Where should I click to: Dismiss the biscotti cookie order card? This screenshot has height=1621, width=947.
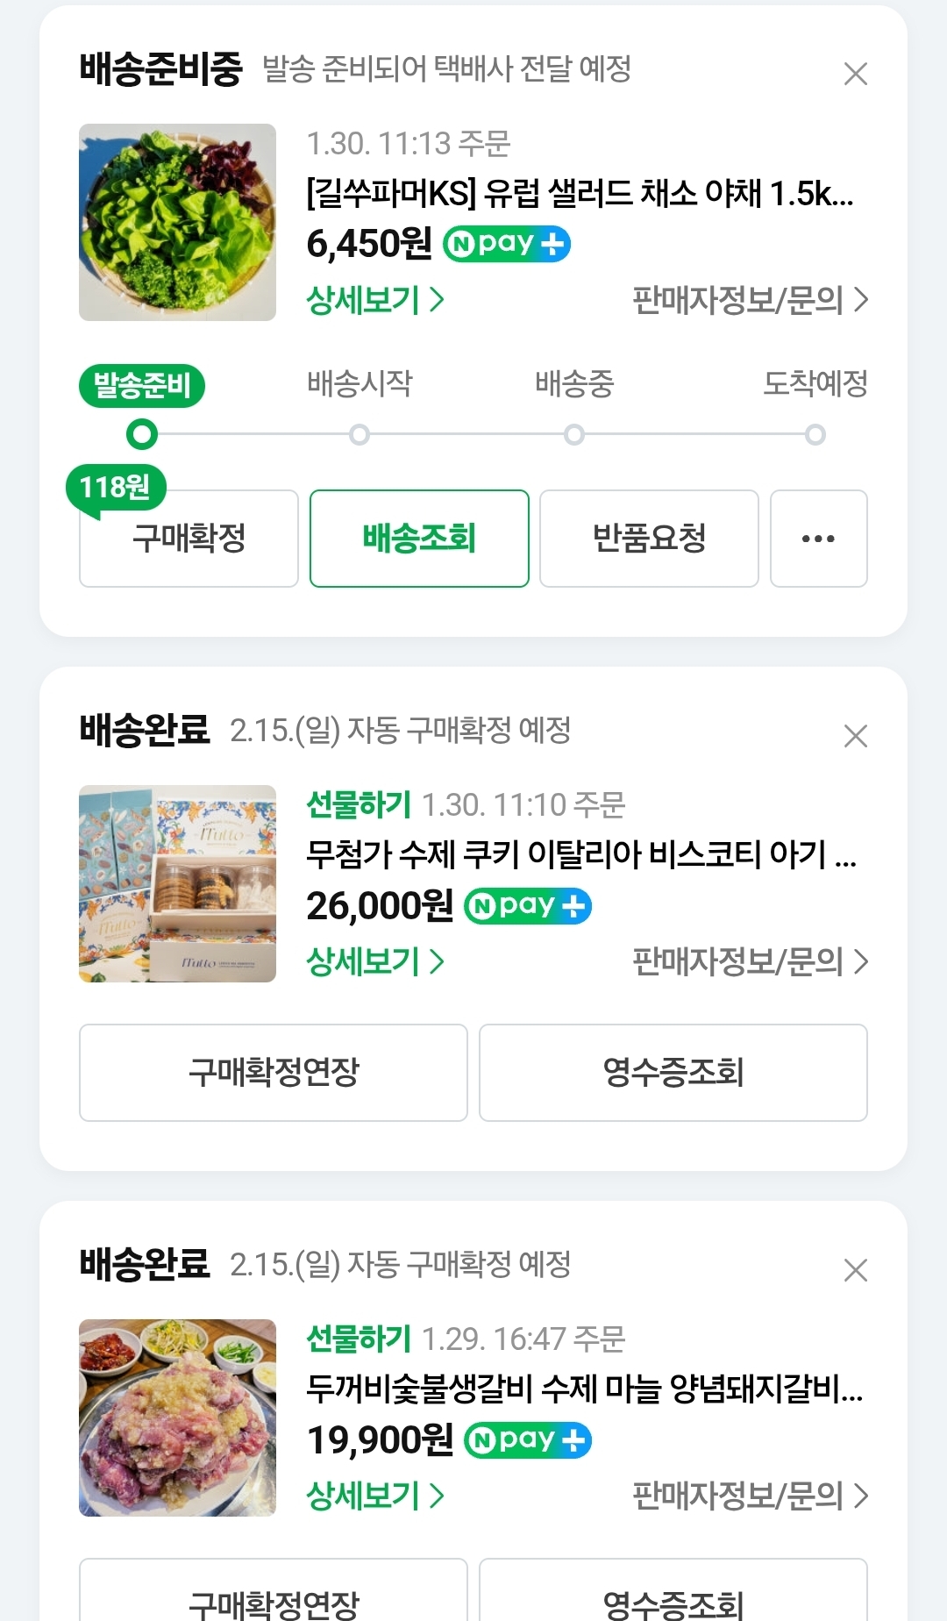point(855,736)
